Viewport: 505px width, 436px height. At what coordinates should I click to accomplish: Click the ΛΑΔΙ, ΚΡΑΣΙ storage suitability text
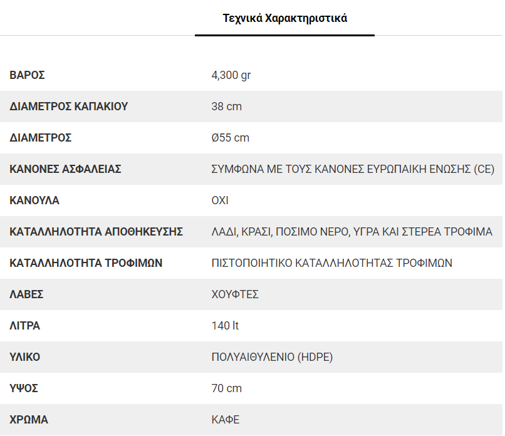click(x=351, y=232)
